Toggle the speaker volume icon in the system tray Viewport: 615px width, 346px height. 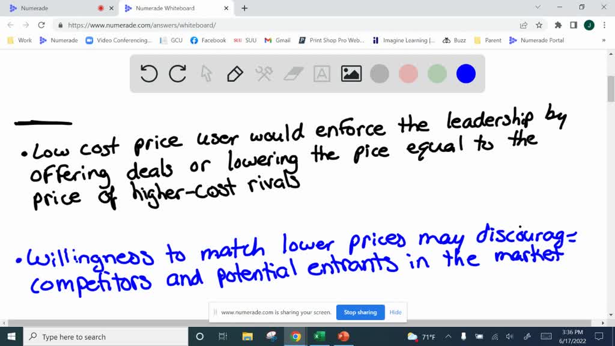point(509,336)
